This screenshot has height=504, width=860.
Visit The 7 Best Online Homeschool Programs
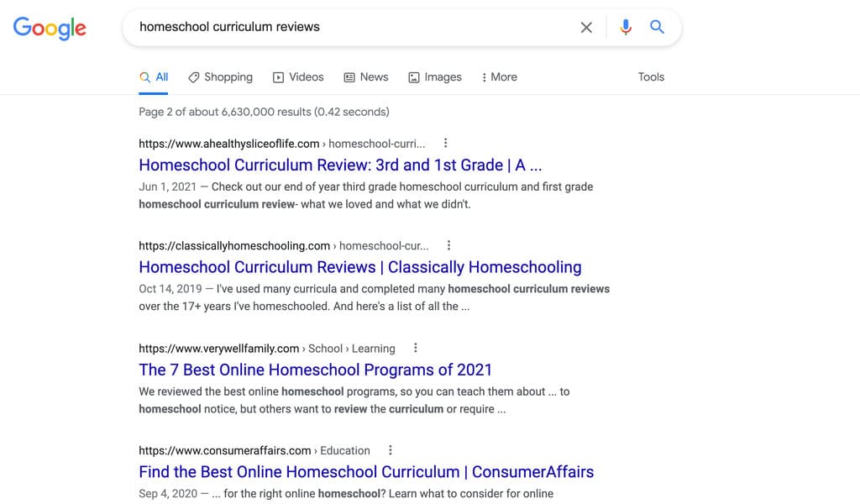pos(315,370)
